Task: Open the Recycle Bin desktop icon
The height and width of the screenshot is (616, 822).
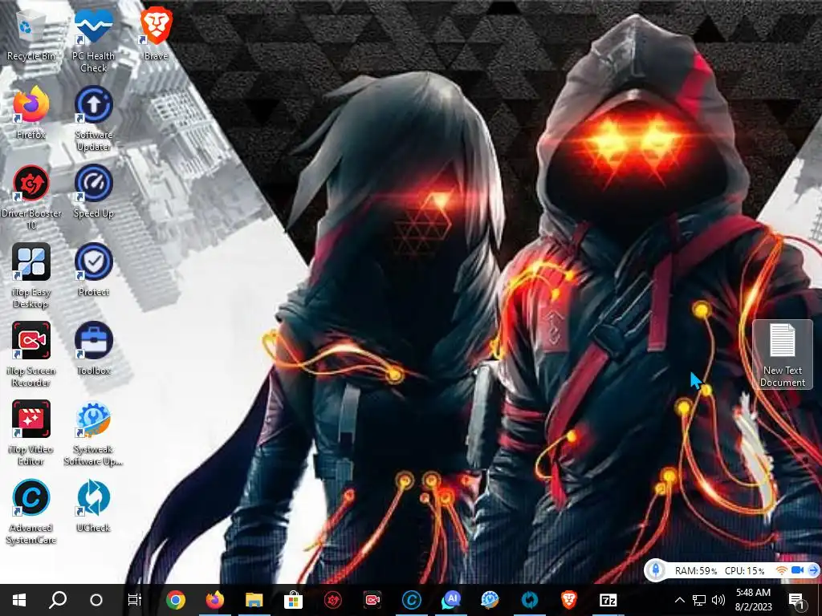Action: tap(31, 34)
